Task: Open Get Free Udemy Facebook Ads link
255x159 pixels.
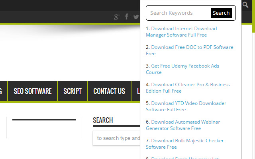Action: [182, 69]
